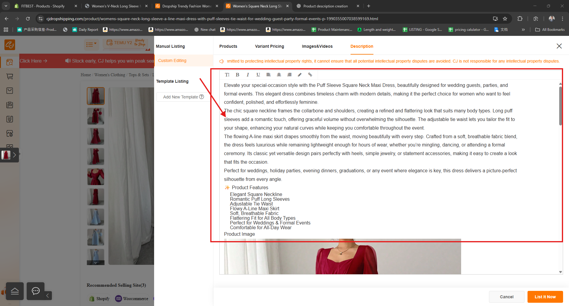Toggle bold formatting in description editor
Screen dimensions: 569x306
(237, 75)
